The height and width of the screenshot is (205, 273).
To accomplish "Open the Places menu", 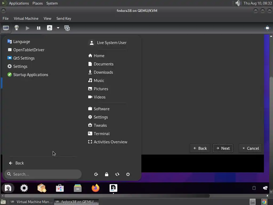I will pos(38,3).
